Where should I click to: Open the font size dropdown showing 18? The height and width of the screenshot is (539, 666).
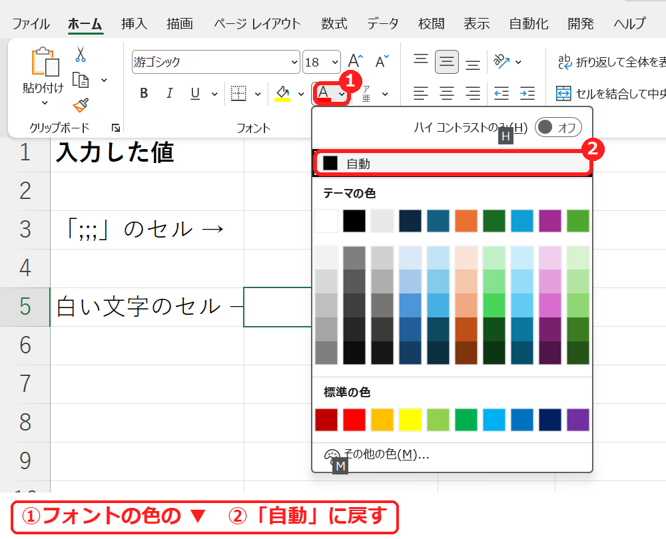pos(335,62)
